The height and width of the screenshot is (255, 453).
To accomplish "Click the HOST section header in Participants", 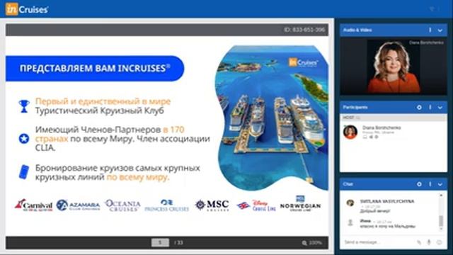I will point(394,118).
